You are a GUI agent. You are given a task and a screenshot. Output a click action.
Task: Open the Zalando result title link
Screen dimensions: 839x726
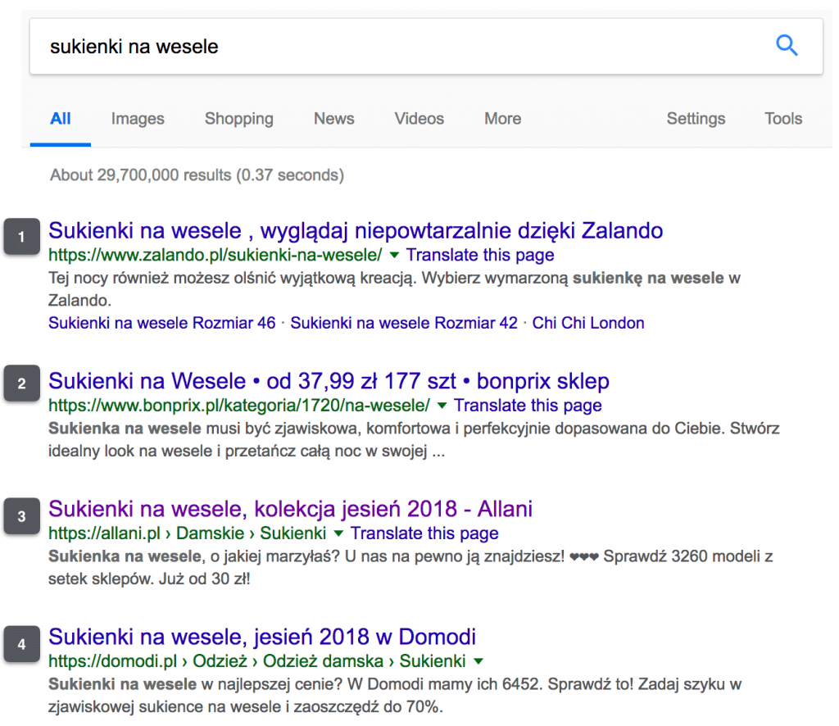click(356, 230)
